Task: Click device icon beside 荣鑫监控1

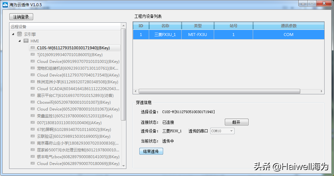Action: click(32, 116)
